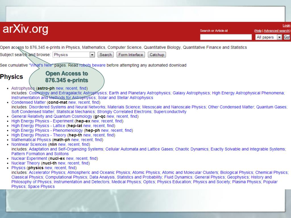
Task: Open the Physics subject browse dropdown
Action: point(74,55)
